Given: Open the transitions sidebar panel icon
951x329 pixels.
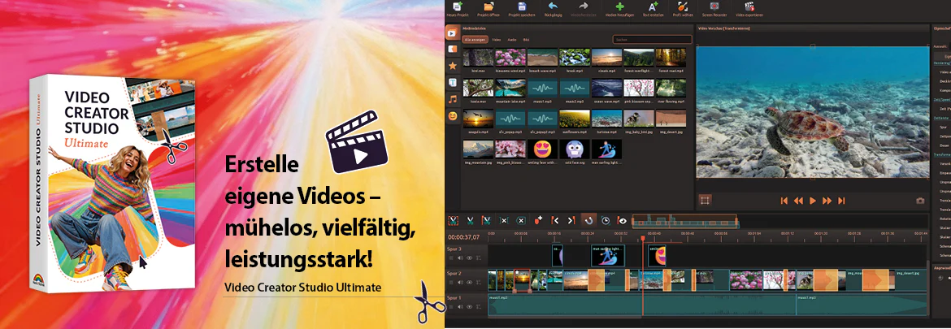Looking at the screenshot, I should 453,49.
